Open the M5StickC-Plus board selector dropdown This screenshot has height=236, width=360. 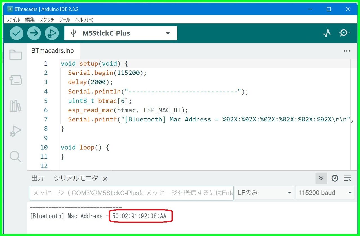point(121,33)
